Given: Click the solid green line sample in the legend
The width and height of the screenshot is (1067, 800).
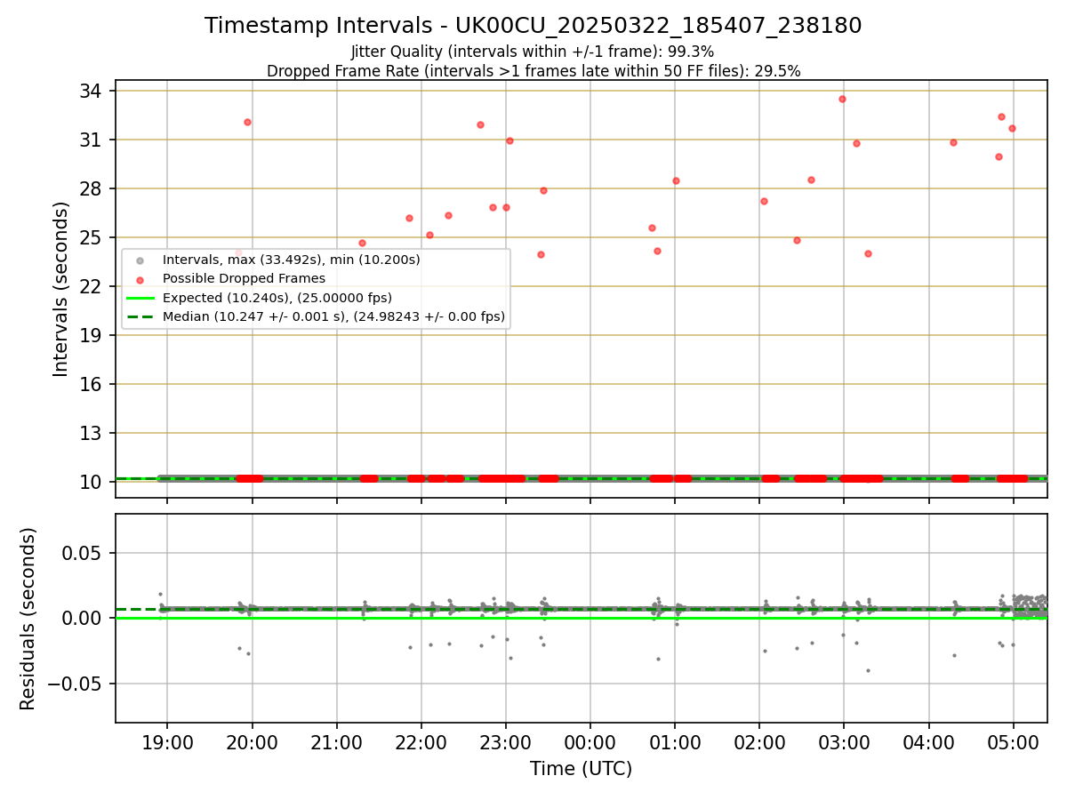Looking at the screenshot, I should pyautogui.click(x=140, y=299).
